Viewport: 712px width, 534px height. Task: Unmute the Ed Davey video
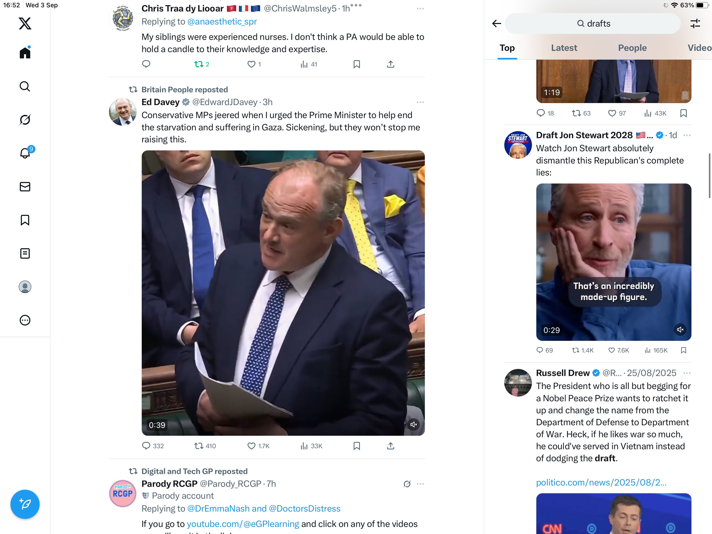click(414, 424)
